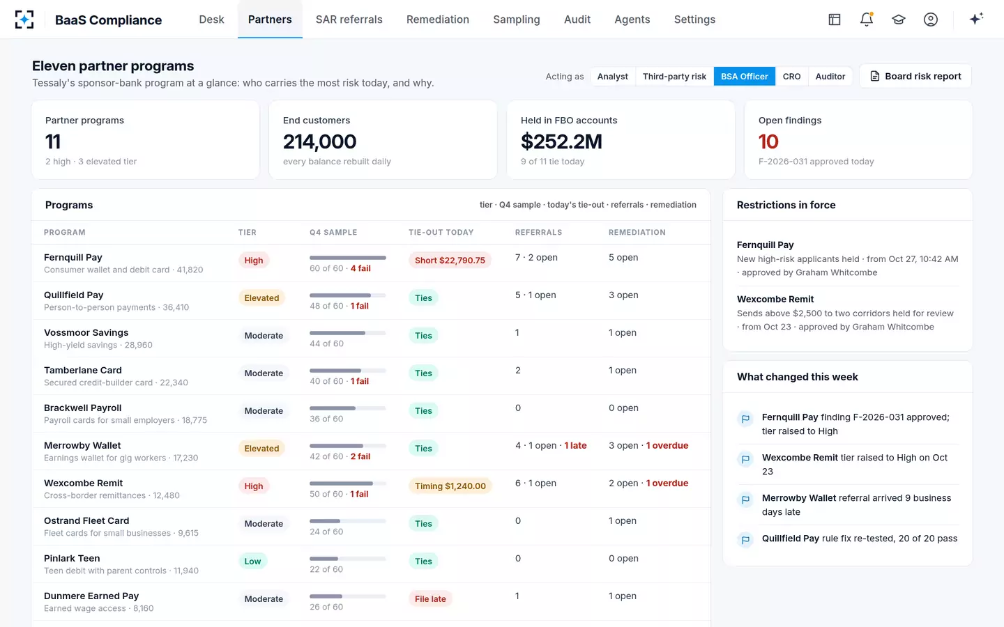Act as Third-party risk role
1004x627 pixels.
(x=674, y=76)
